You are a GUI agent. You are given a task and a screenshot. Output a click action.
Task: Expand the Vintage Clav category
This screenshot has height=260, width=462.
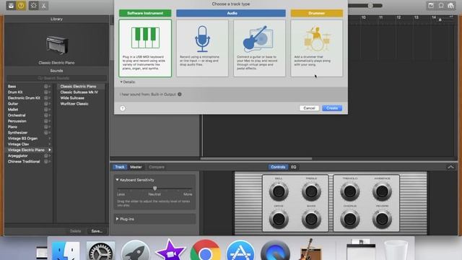click(50, 144)
